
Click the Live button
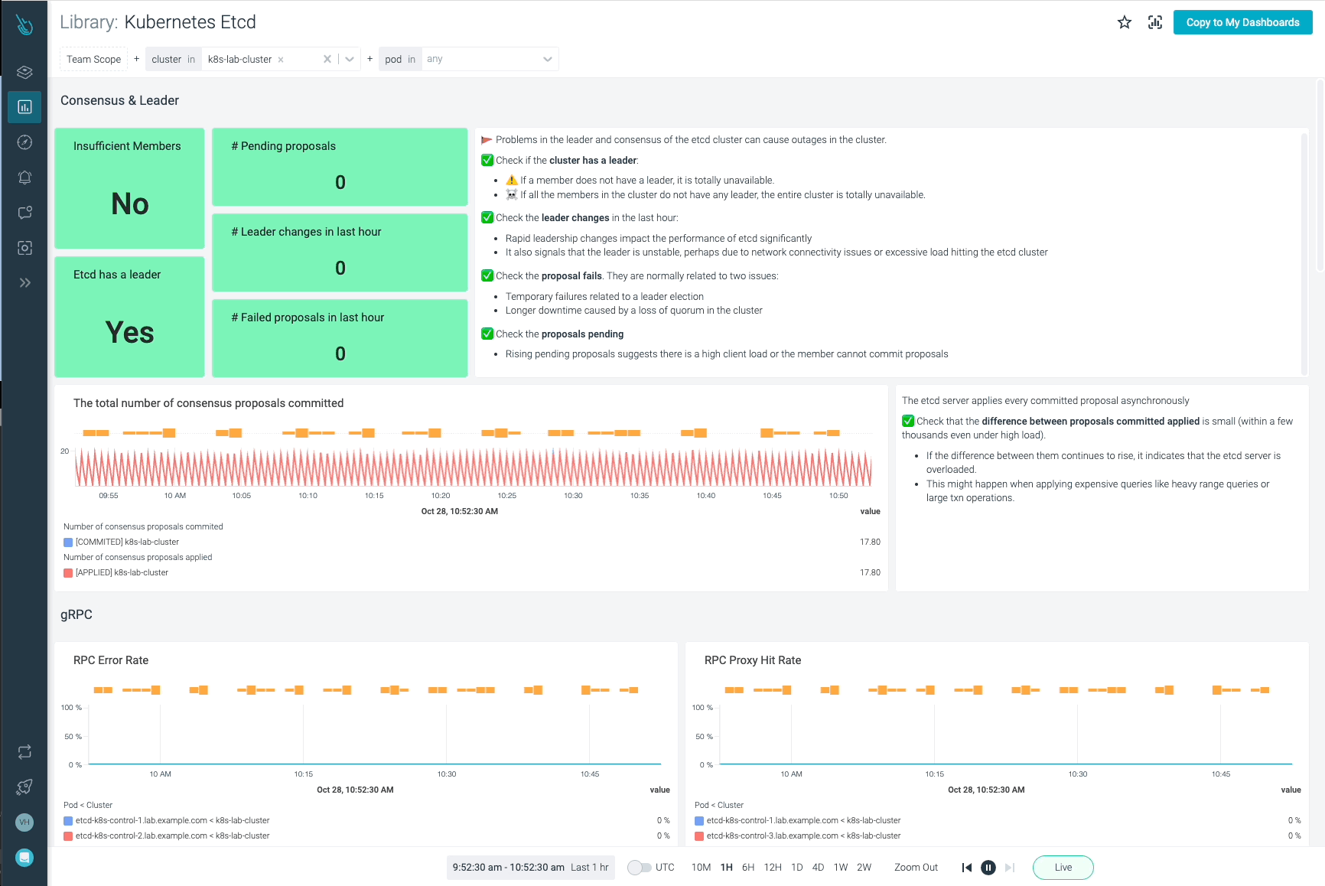(1063, 868)
